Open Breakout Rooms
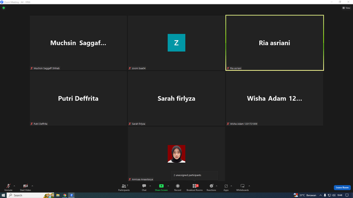The width and height of the screenshot is (353, 198). [x=195, y=187]
